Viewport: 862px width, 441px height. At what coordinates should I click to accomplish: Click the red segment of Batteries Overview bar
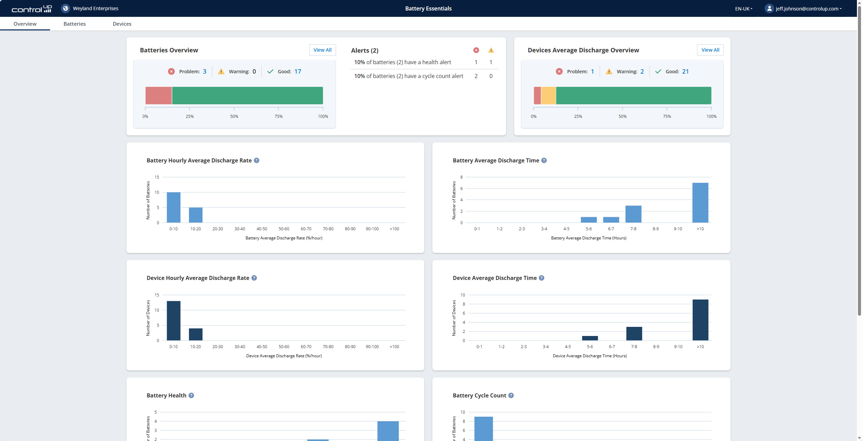pos(159,96)
